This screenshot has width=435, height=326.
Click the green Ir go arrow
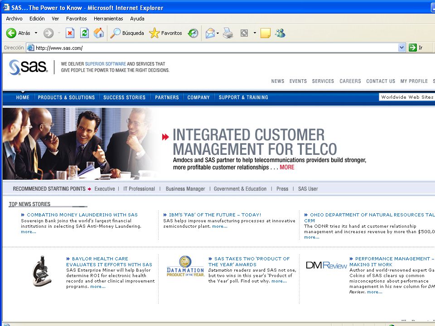tap(412, 48)
